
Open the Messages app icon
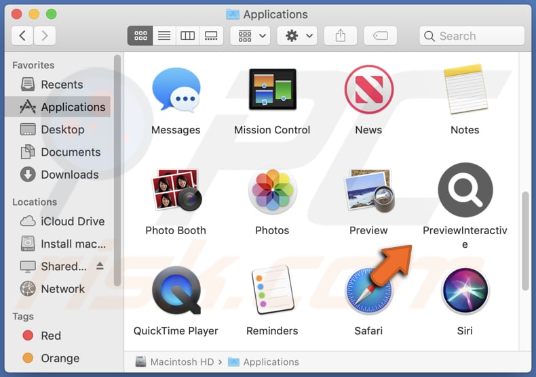[x=176, y=89]
